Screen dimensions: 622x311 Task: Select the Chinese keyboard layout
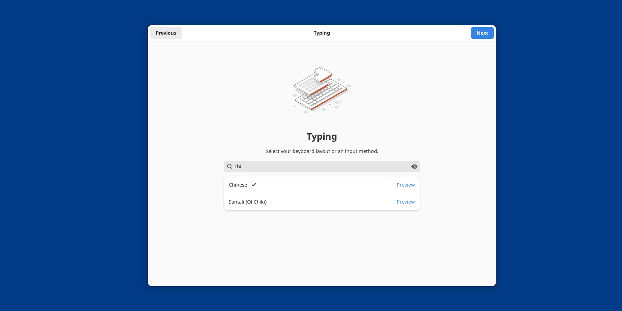pyautogui.click(x=238, y=185)
